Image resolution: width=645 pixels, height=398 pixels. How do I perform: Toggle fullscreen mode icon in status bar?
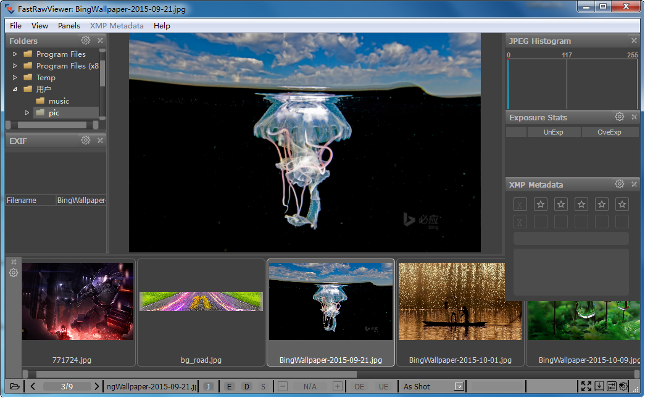[586, 386]
